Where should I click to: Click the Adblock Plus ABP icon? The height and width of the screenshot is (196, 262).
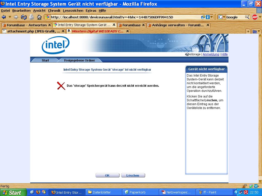pyautogui.click(x=255, y=17)
